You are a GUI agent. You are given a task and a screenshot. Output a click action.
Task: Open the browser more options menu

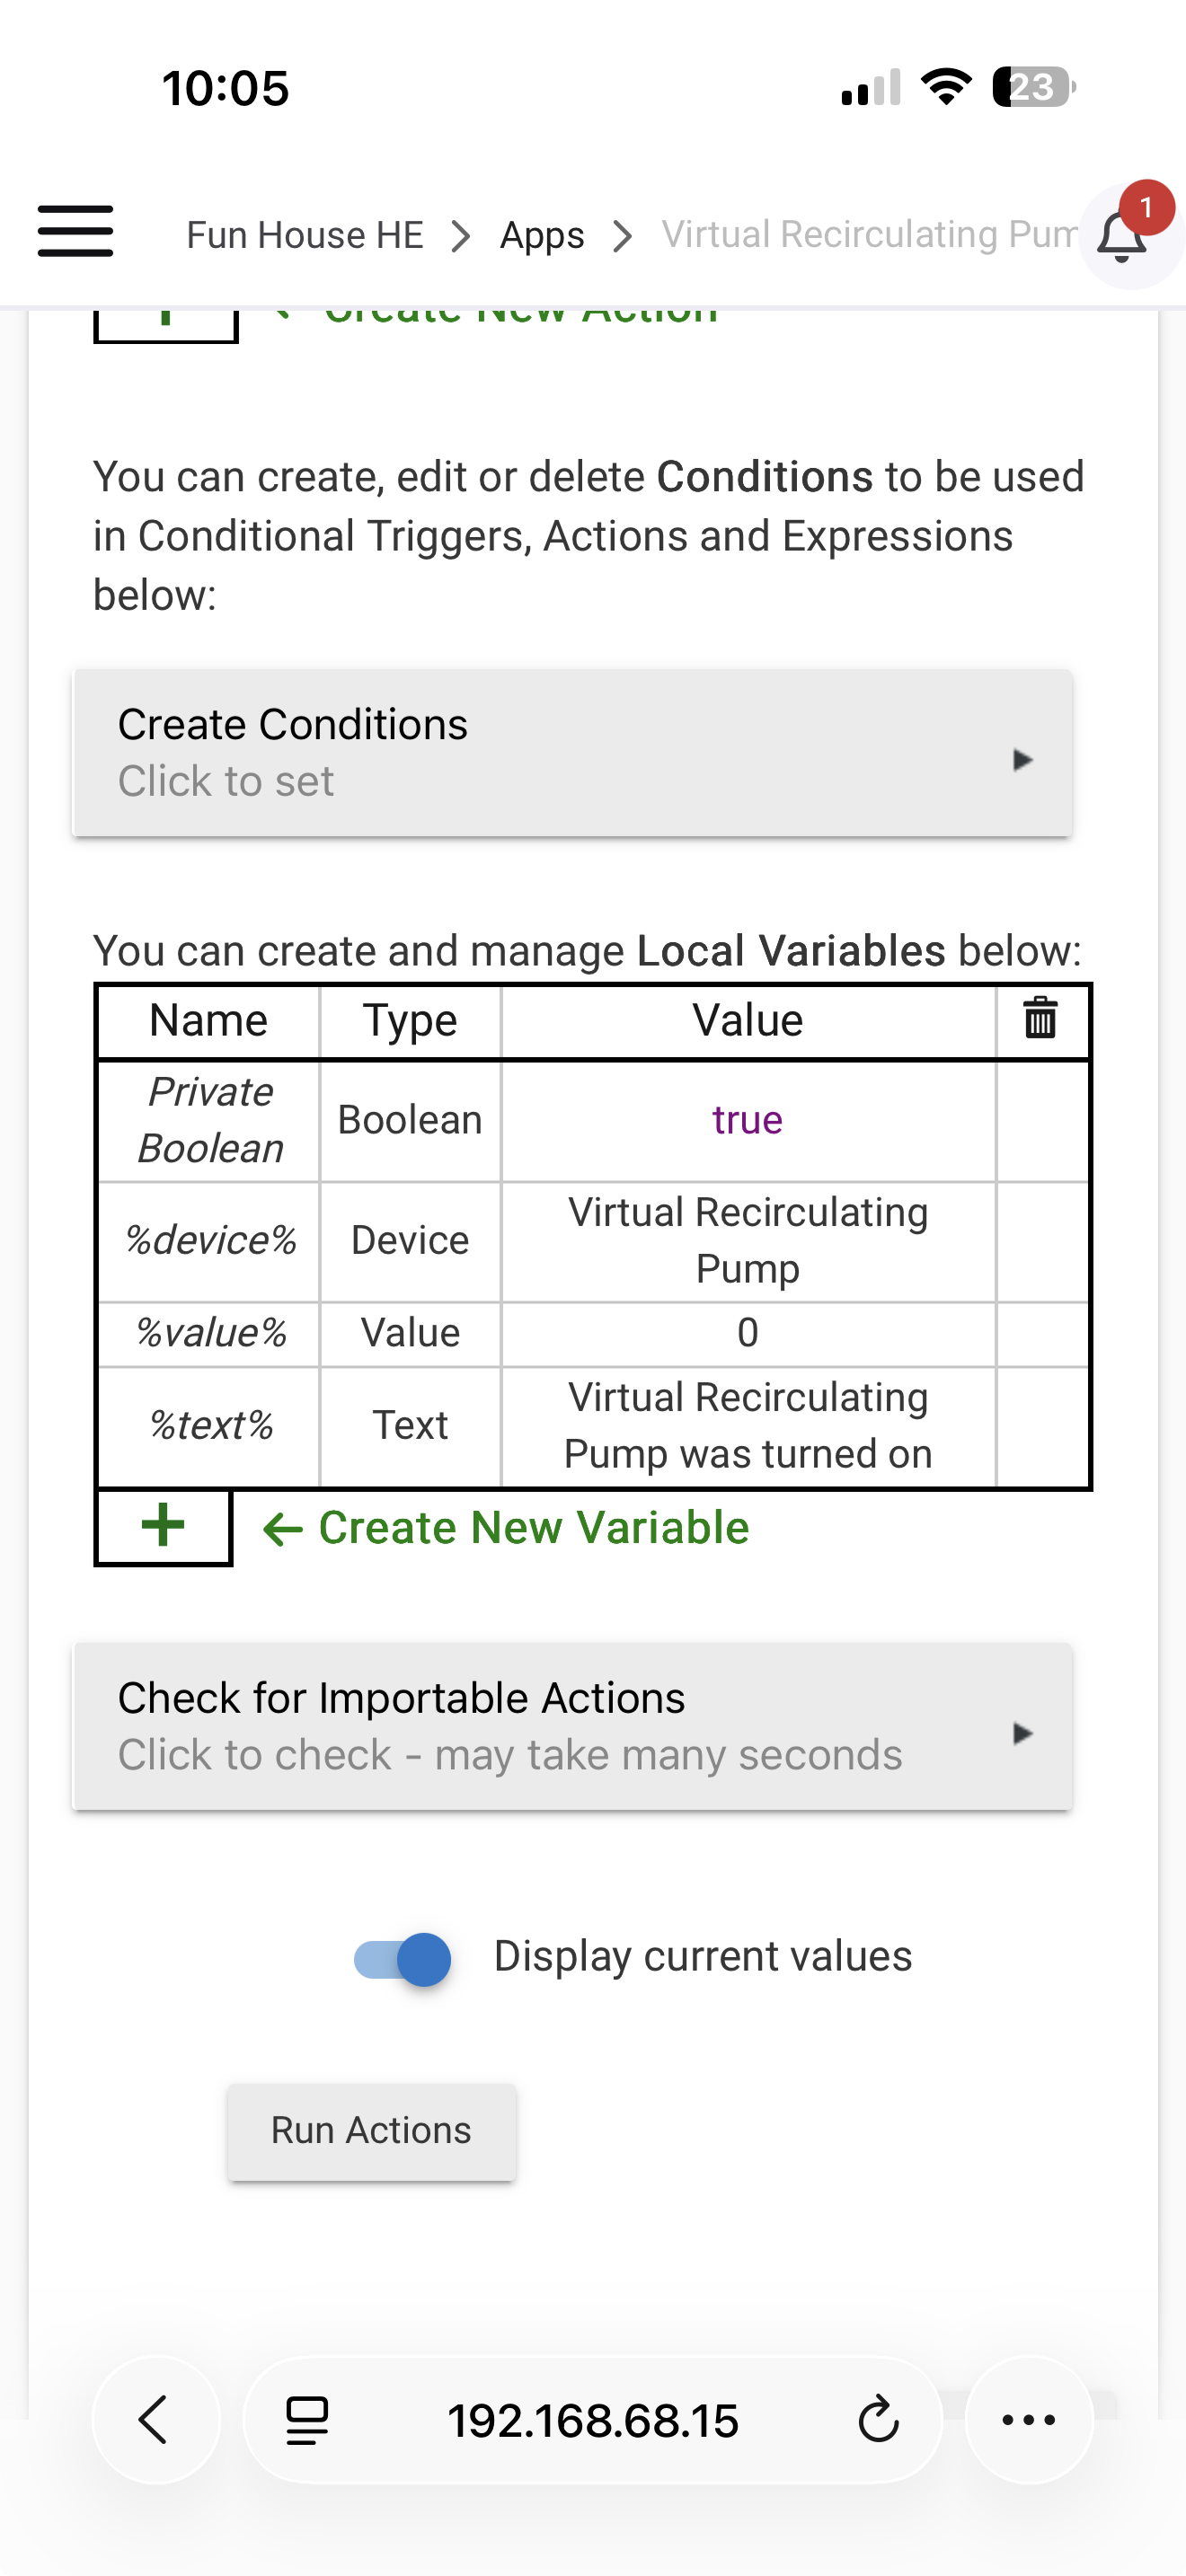[x=1028, y=2419]
